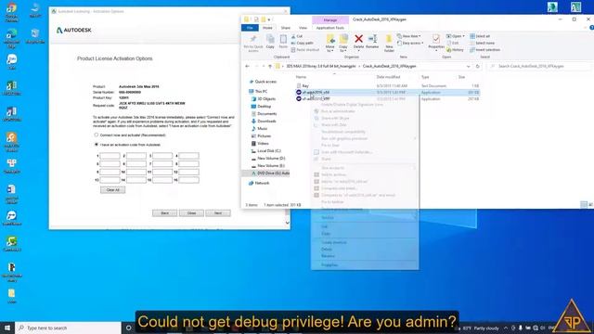Screen dimensions: 594x334
Task: Choose Troubleshoot compatibility in context menu
Action: (343, 132)
